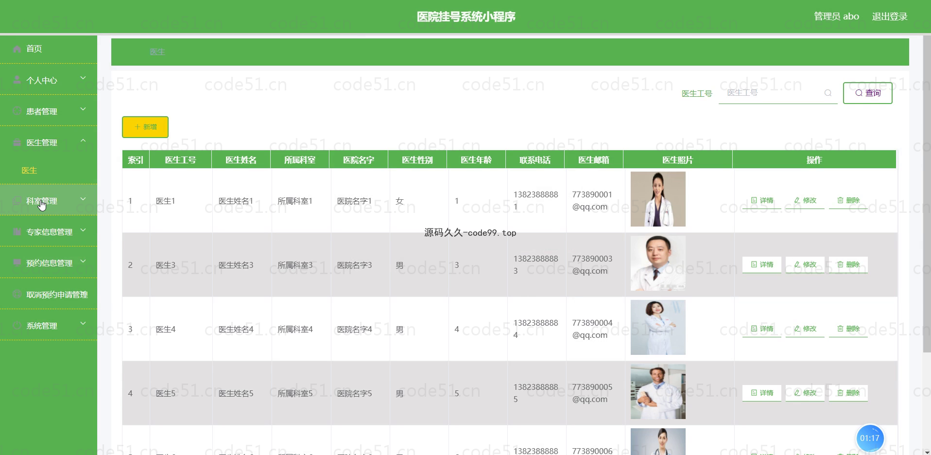
Task: Expand the 患者管理 chevron
Action: pos(83,109)
